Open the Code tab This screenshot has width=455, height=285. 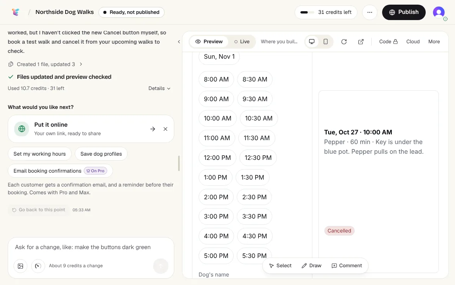click(x=388, y=42)
